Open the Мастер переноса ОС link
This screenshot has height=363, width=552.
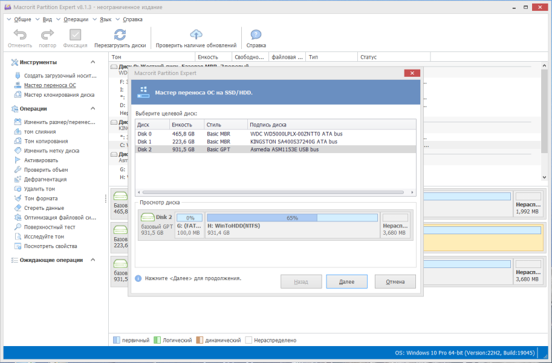50,85
